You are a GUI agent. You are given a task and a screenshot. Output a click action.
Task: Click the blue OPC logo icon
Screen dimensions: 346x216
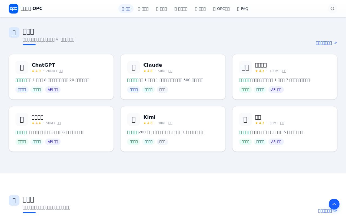coord(14,9)
